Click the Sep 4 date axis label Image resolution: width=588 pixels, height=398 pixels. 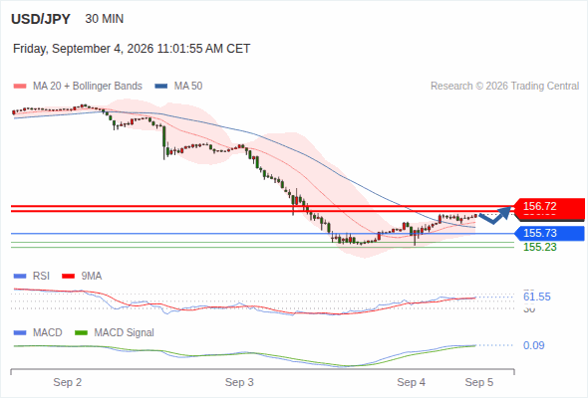click(x=412, y=382)
